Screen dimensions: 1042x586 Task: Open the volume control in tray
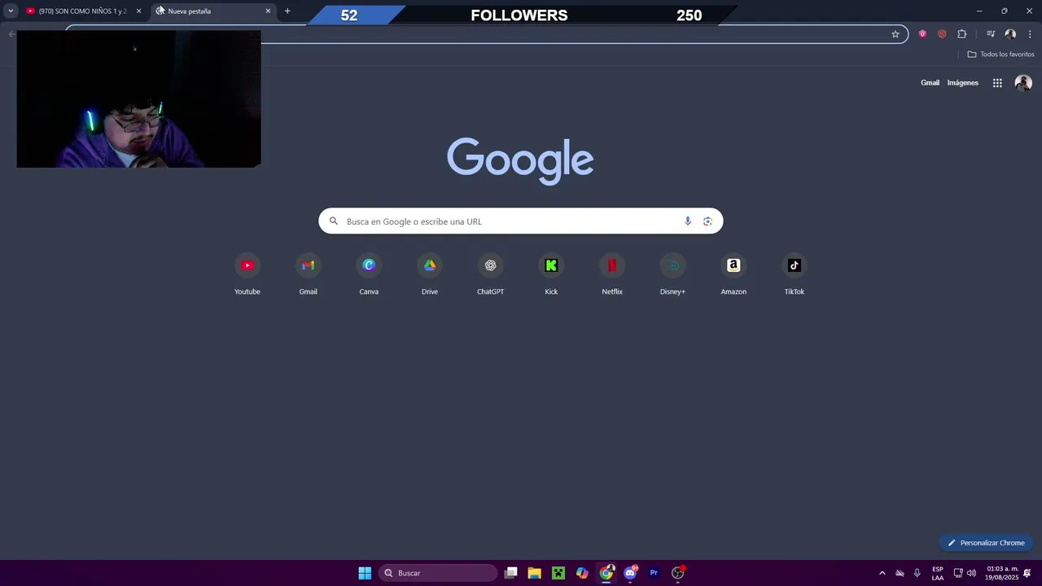(971, 573)
